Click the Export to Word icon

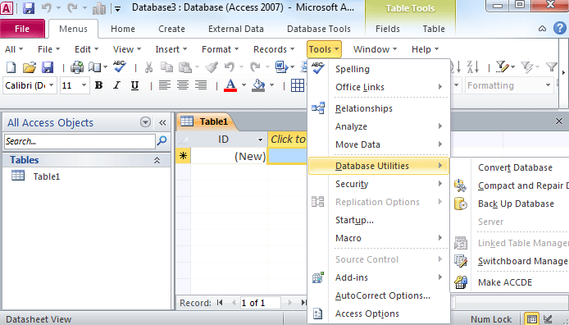click(x=281, y=67)
